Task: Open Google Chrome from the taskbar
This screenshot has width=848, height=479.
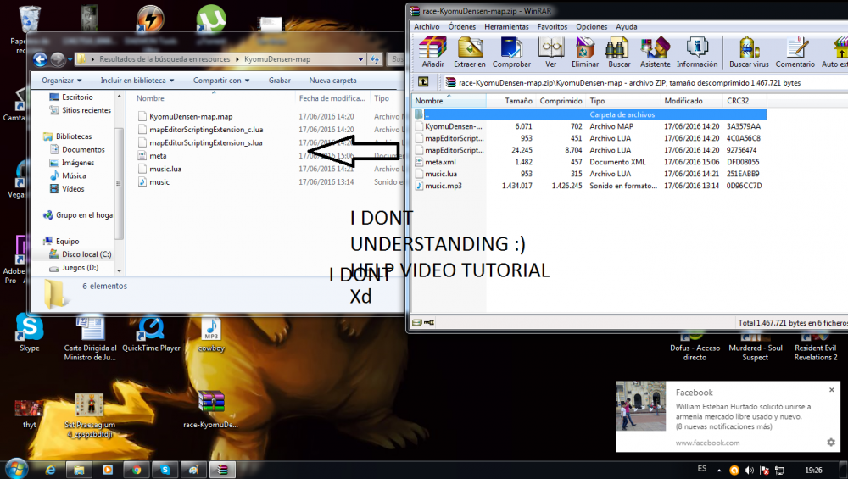Action: coord(136,469)
